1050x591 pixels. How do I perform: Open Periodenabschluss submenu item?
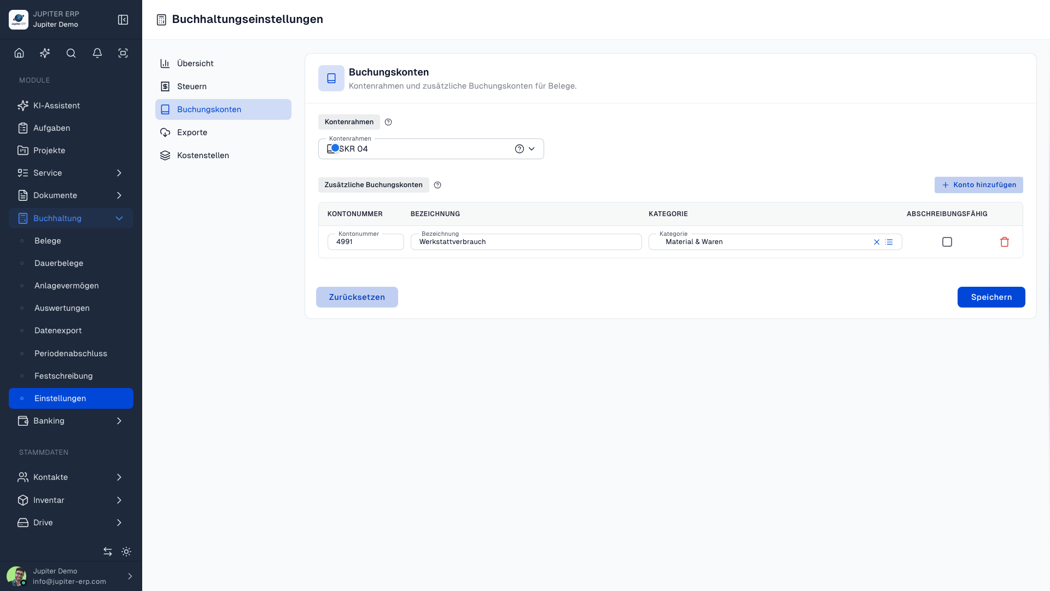[71, 354]
